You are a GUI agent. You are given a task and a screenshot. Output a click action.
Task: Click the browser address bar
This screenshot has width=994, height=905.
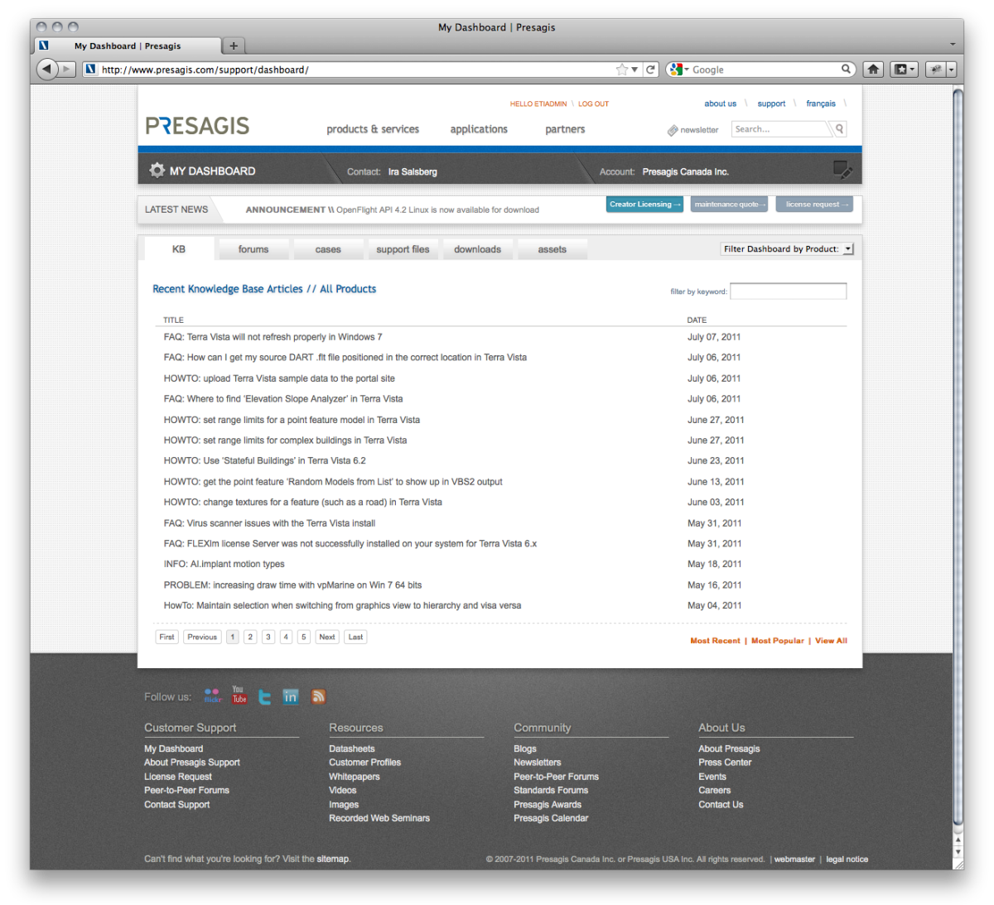(356, 70)
